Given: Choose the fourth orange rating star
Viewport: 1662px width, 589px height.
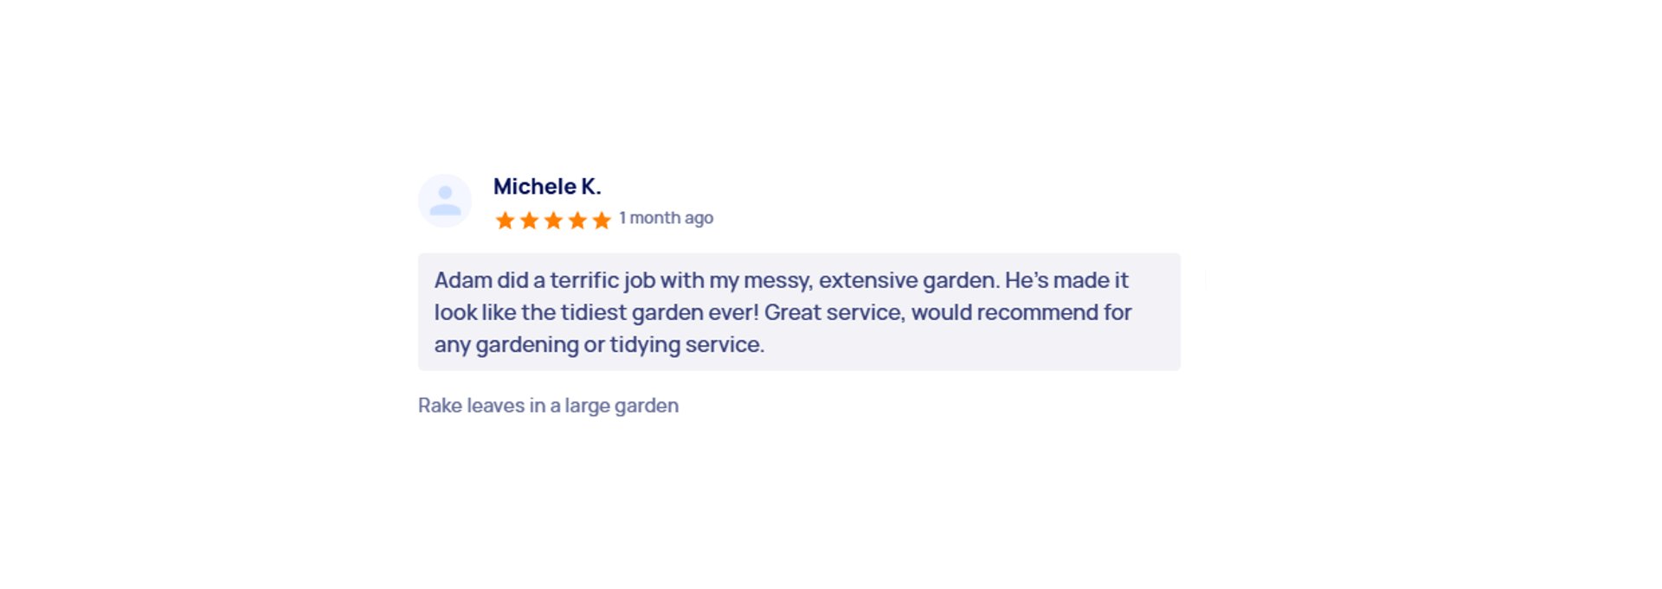Looking at the screenshot, I should click(577, 221).
